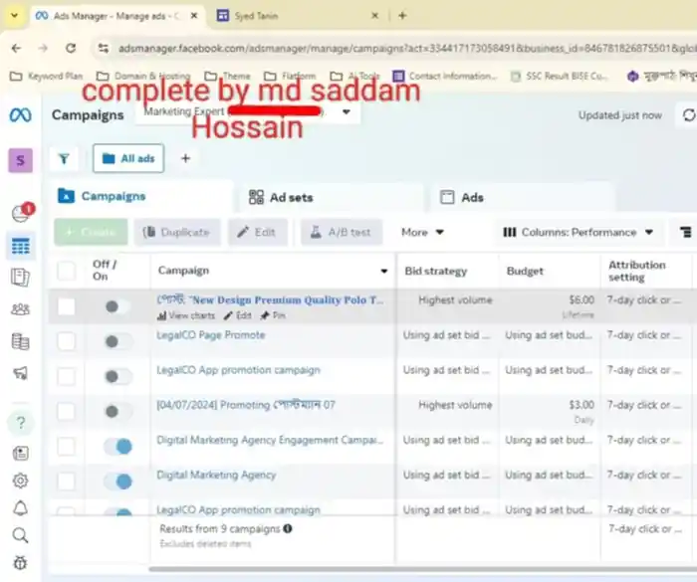This screenshot has width=697, height=582.
Task: Click Edit link under Polo T campaign
Action: pyautogui.click(x=238, y=315)
